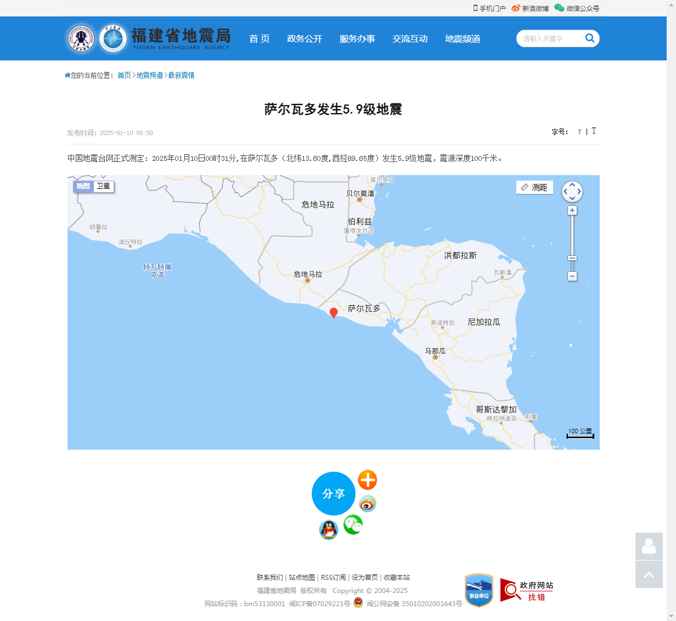Viewport: 676px width, 621px height.
Task: Click the search magnifier icon
Action: [x=590, y=38]
